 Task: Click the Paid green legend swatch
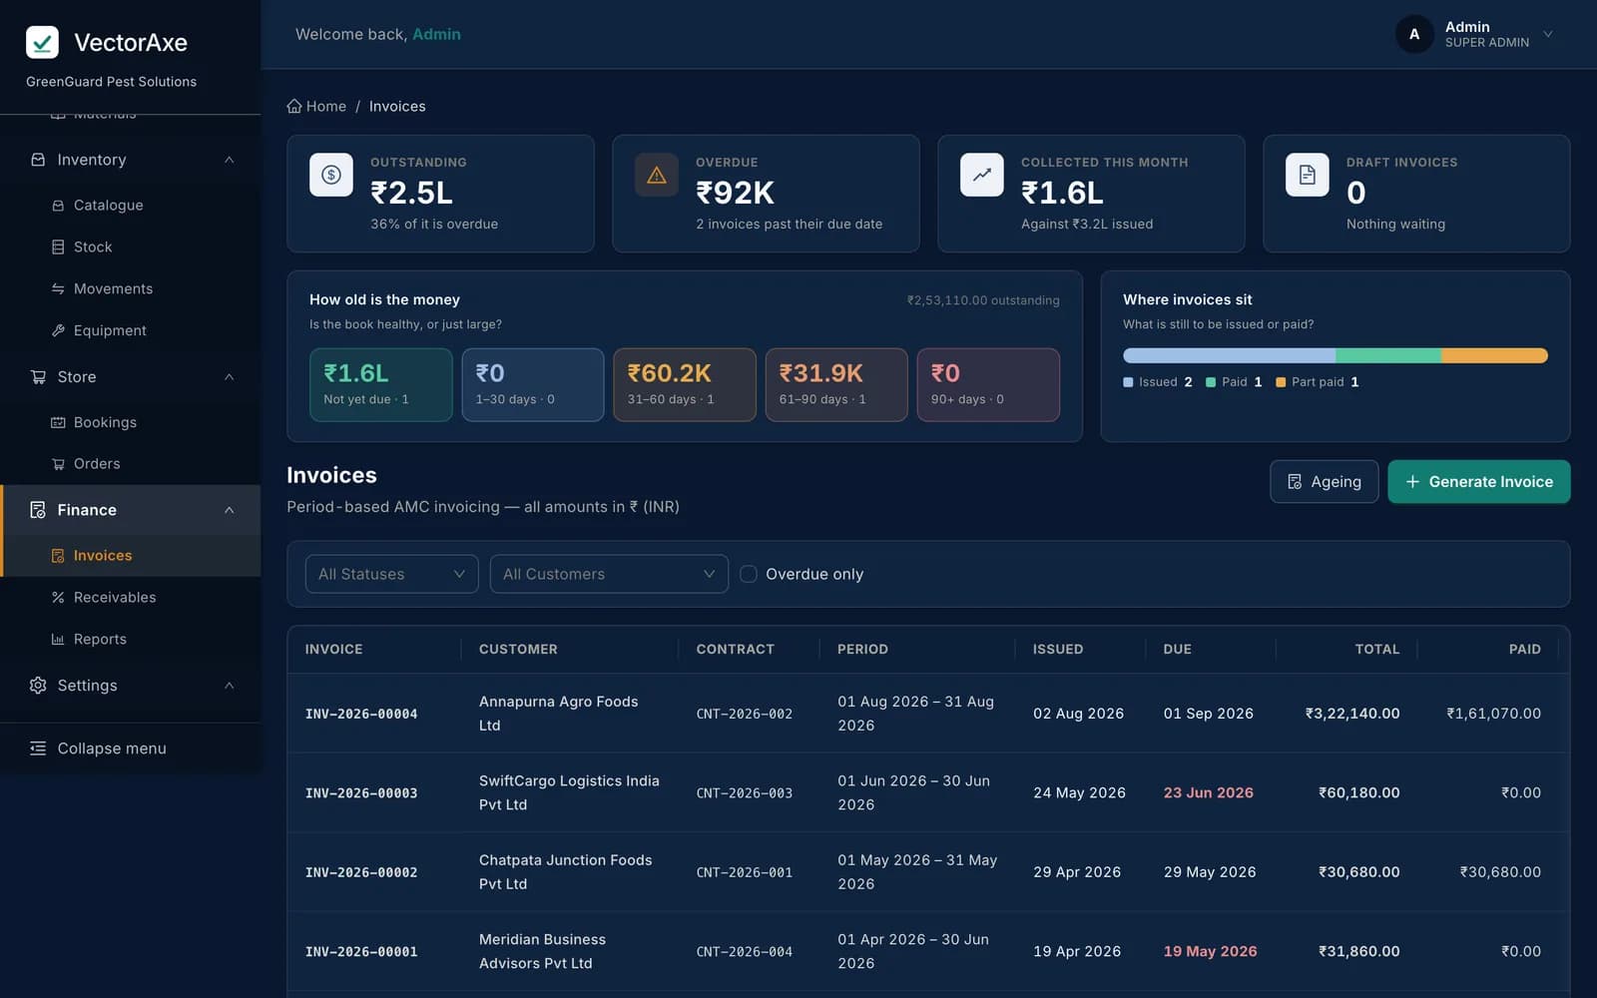pyautogui.click(x=1211, y=382)
